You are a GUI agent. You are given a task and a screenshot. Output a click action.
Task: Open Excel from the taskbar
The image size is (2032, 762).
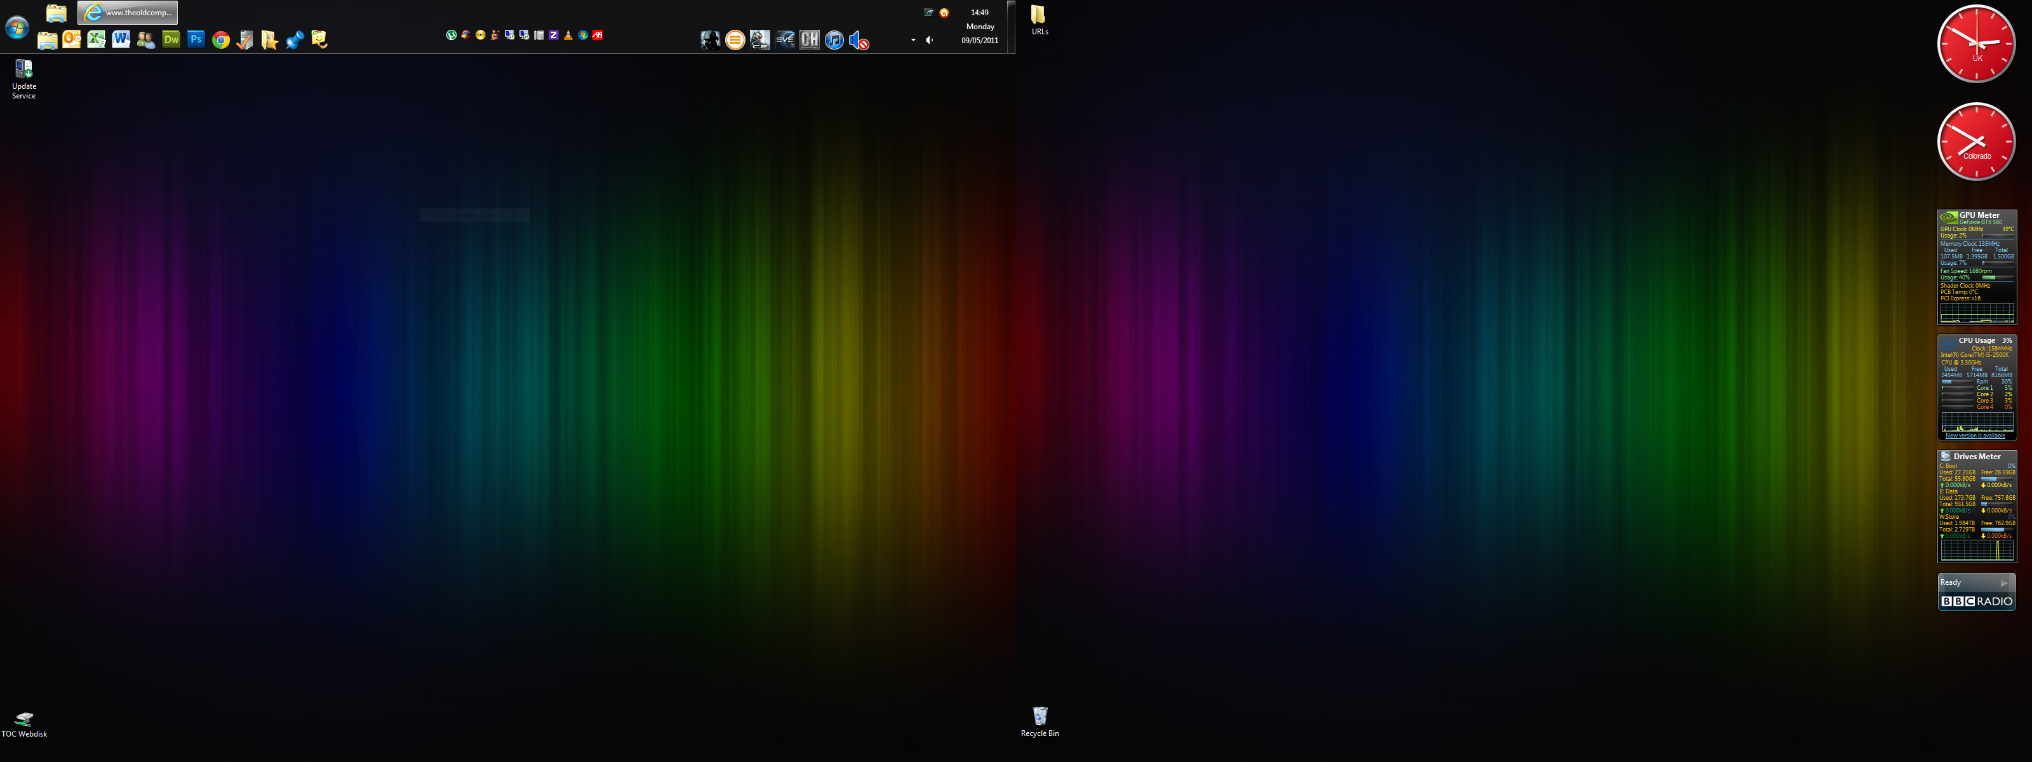pos(97,39)
